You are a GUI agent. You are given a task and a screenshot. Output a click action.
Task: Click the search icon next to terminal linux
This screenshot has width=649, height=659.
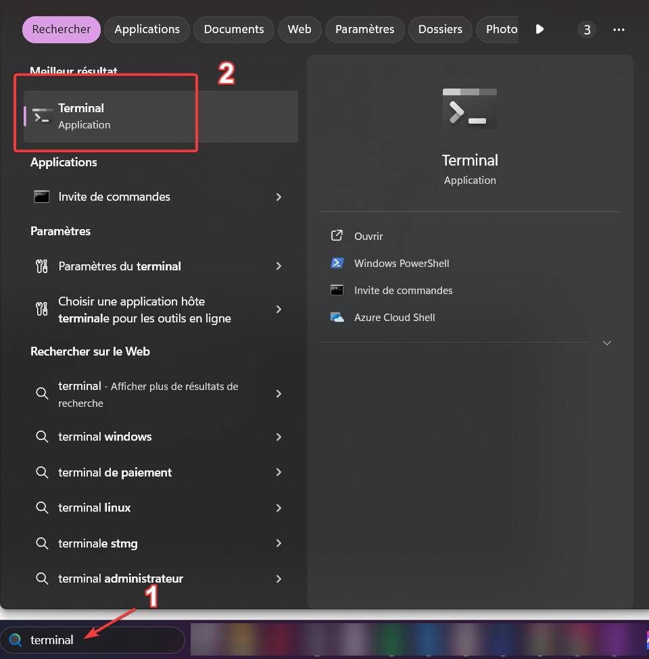point(42,508)
